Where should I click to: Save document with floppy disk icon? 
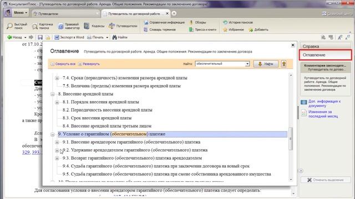[x=40, y=37]
